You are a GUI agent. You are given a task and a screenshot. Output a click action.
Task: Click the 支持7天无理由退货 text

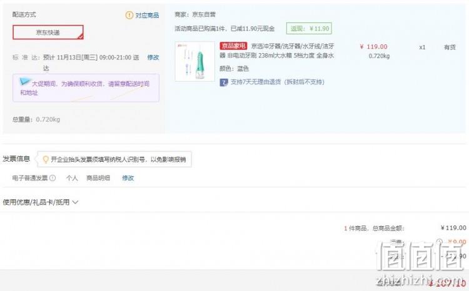click(277, 82)
